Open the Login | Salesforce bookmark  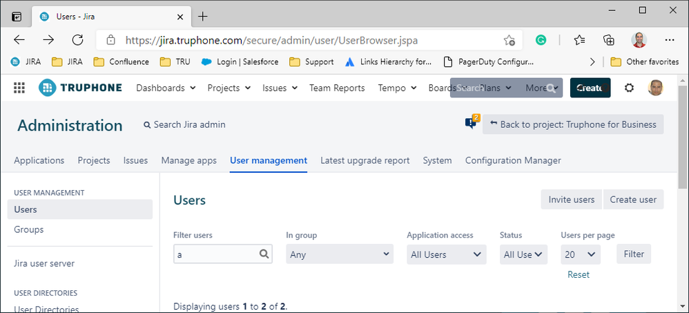pos(240,61)
